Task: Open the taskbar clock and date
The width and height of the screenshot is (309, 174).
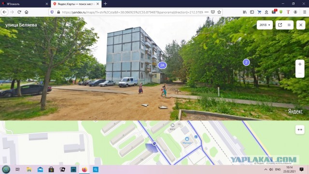Action: click(x=289, y=170)
